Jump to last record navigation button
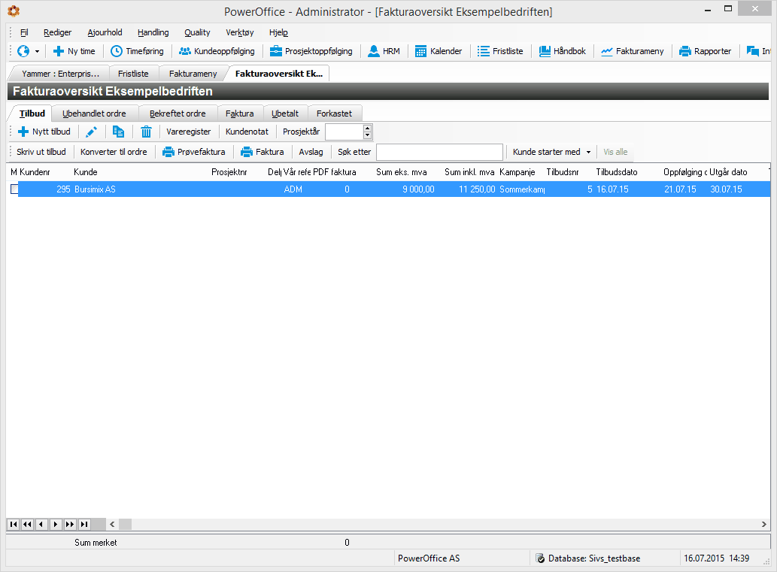 (85, 524)
